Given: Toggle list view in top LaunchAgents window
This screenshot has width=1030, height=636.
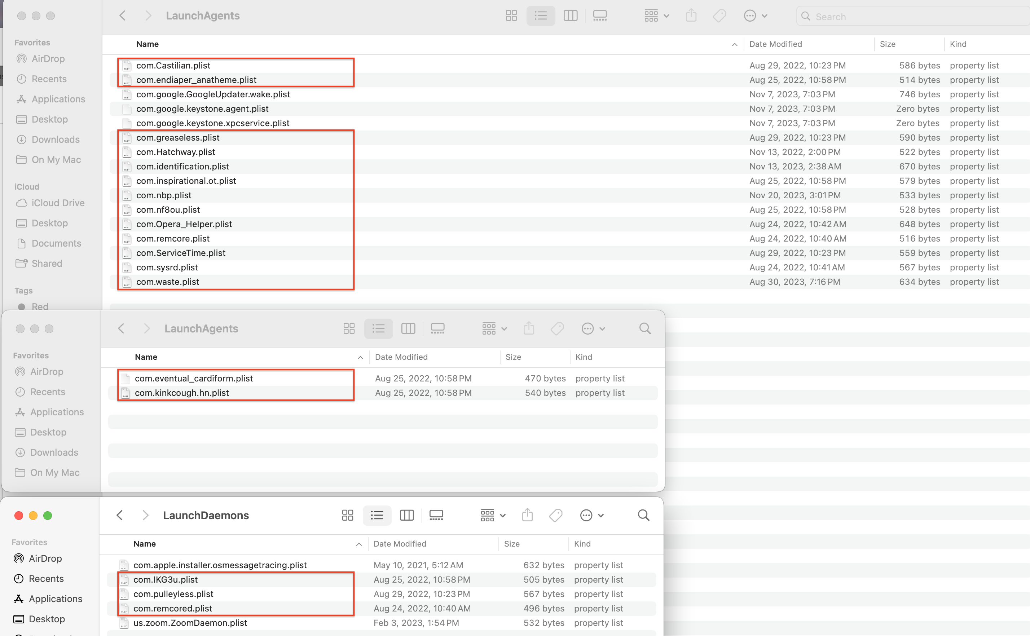Looking at the screenshot, I should pyautogui.click(x=541, y=16).
